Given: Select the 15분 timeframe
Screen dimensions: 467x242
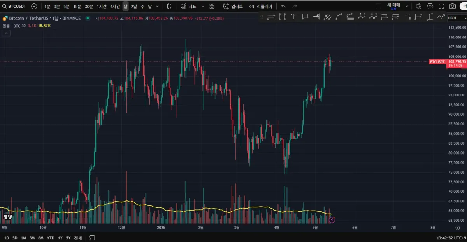Looking at the screenshot, I should (77, 7).
